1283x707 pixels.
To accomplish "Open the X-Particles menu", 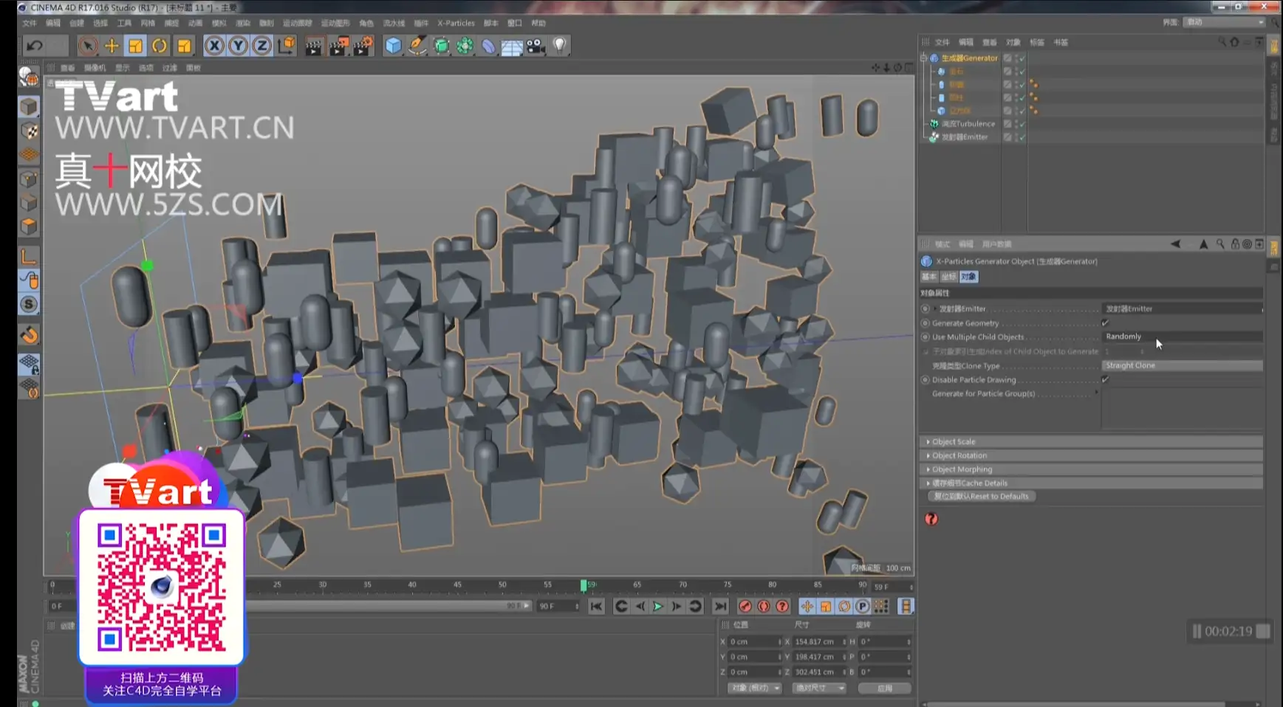I will 456,23.
